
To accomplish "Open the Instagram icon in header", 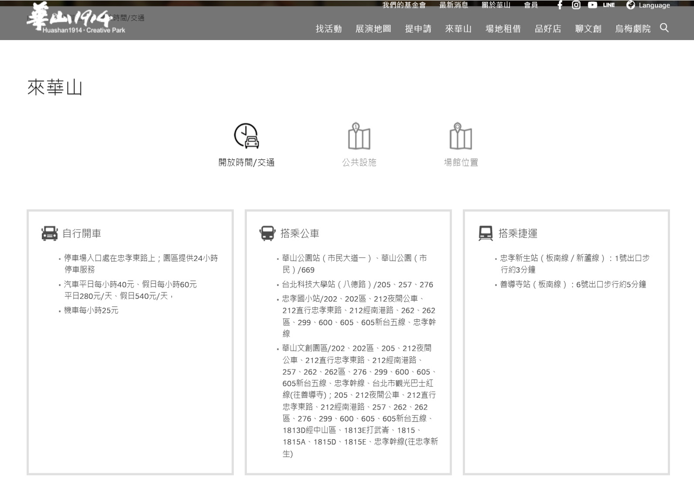I will point(576,5).
